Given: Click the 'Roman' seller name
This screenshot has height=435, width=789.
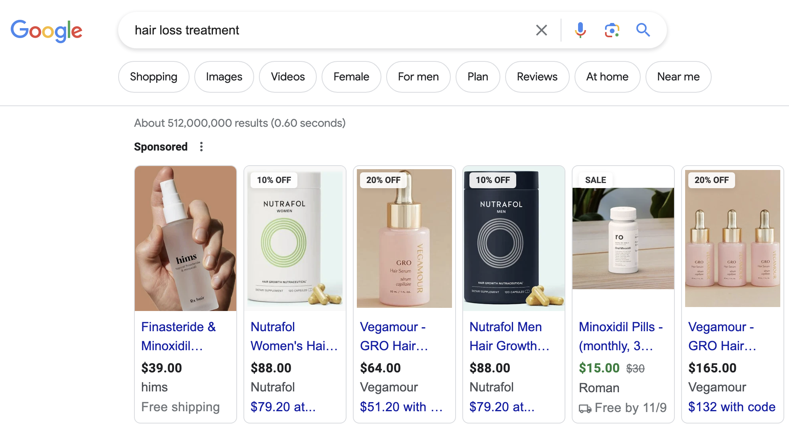Looking at the screenshot, I should click(599, 388).
